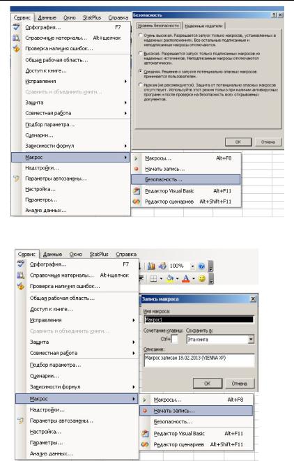The image size is (294, 461).
Task: Click the Ctrl+ shortcut key box
Action: [174, 339]
